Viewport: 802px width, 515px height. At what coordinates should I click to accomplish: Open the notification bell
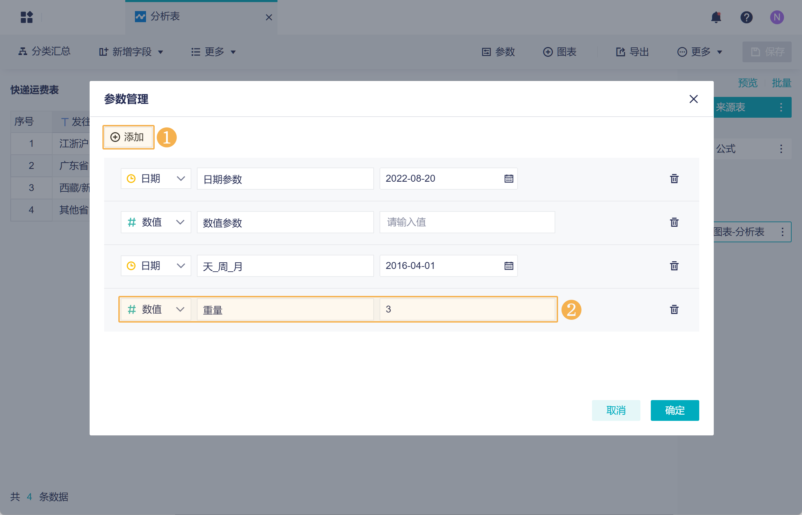tap(716, 17)
